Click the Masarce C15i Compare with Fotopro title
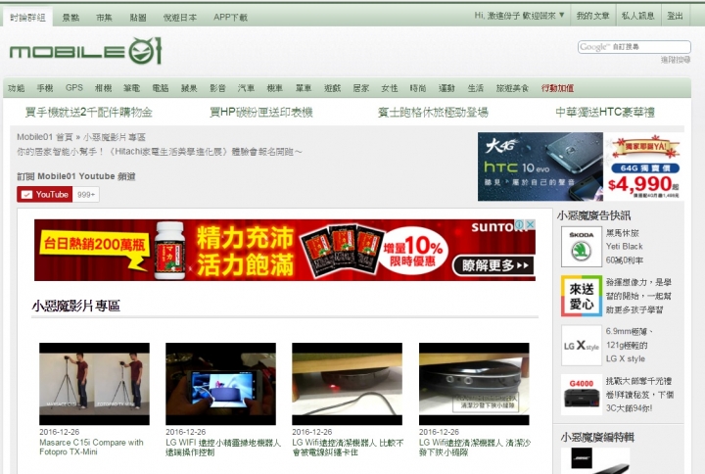Viewport: 705px width, 474px height. coord(91,447)
